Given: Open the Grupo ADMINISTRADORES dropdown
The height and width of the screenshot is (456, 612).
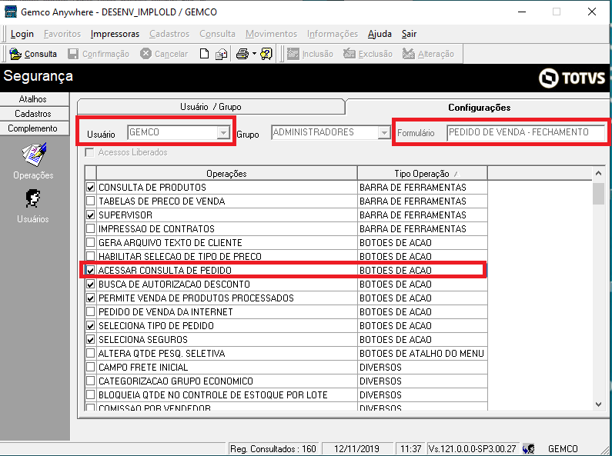Looking at the screenshot, I should pos(384,132).
